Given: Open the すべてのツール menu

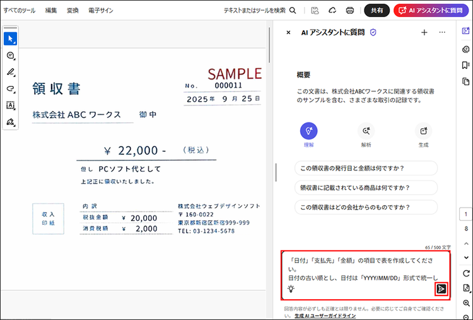Looking at the screenshot, I should (x=19, y=11).
